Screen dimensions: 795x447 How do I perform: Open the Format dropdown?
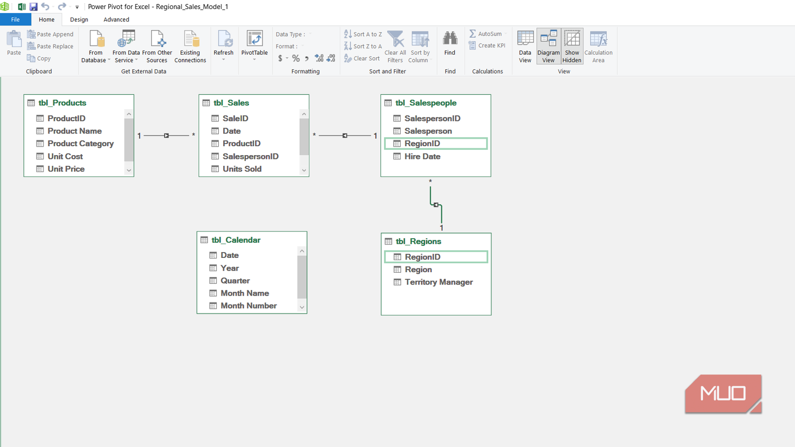(x=290, y=46)
